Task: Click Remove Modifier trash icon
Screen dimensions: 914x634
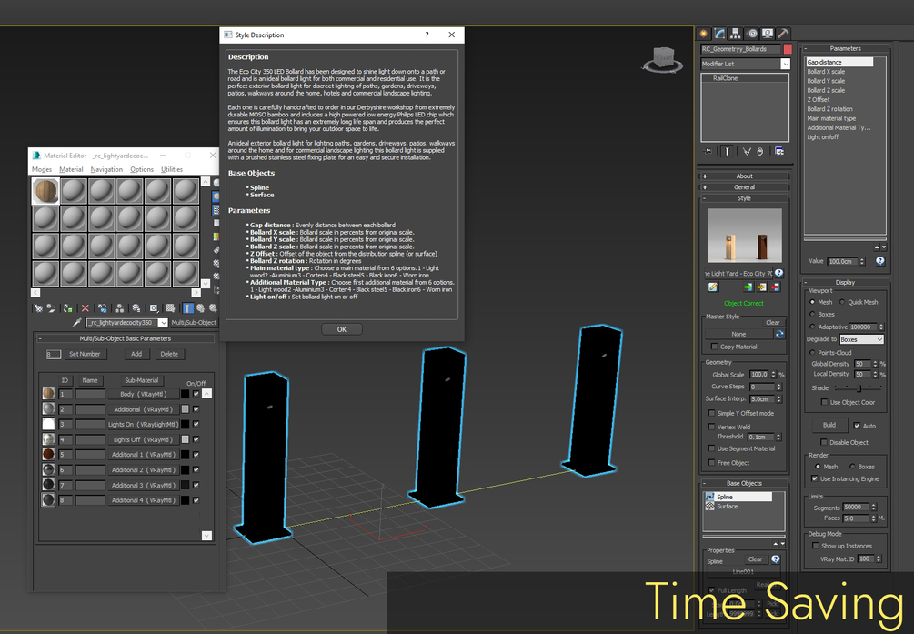Action: (x=760, y=152)
